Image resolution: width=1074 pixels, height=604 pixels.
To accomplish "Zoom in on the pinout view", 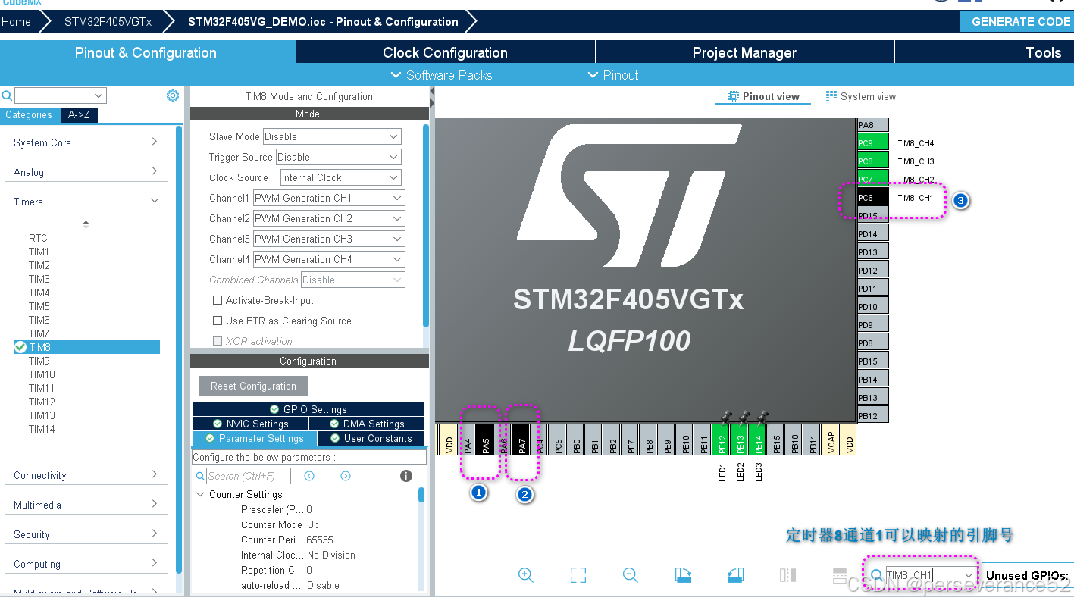I will 526,575.
